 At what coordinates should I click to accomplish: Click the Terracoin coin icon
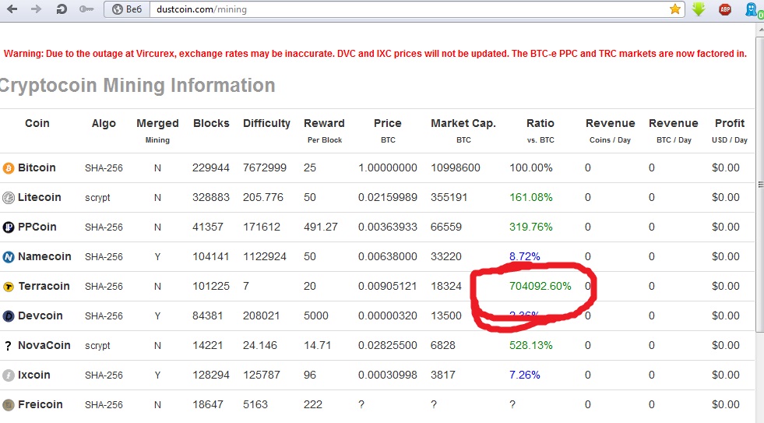[9, 287]
